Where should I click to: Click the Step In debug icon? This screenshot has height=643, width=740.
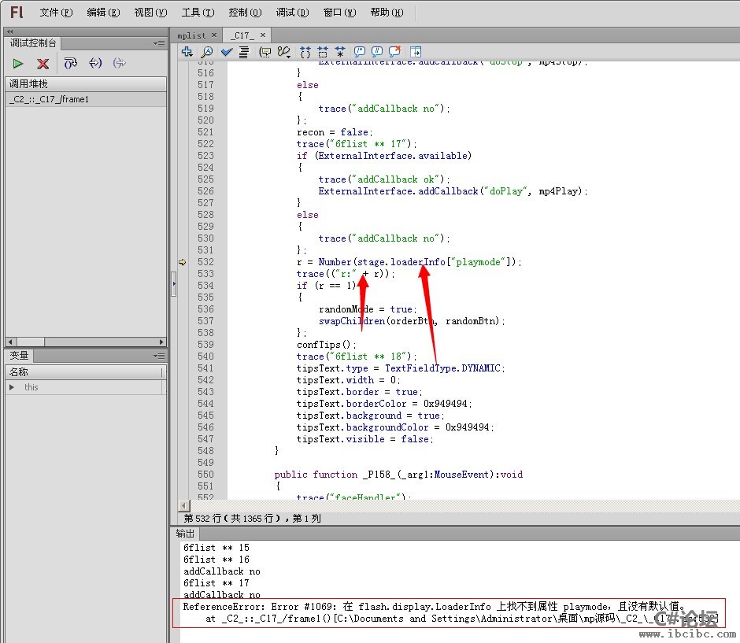pos(95,63)
